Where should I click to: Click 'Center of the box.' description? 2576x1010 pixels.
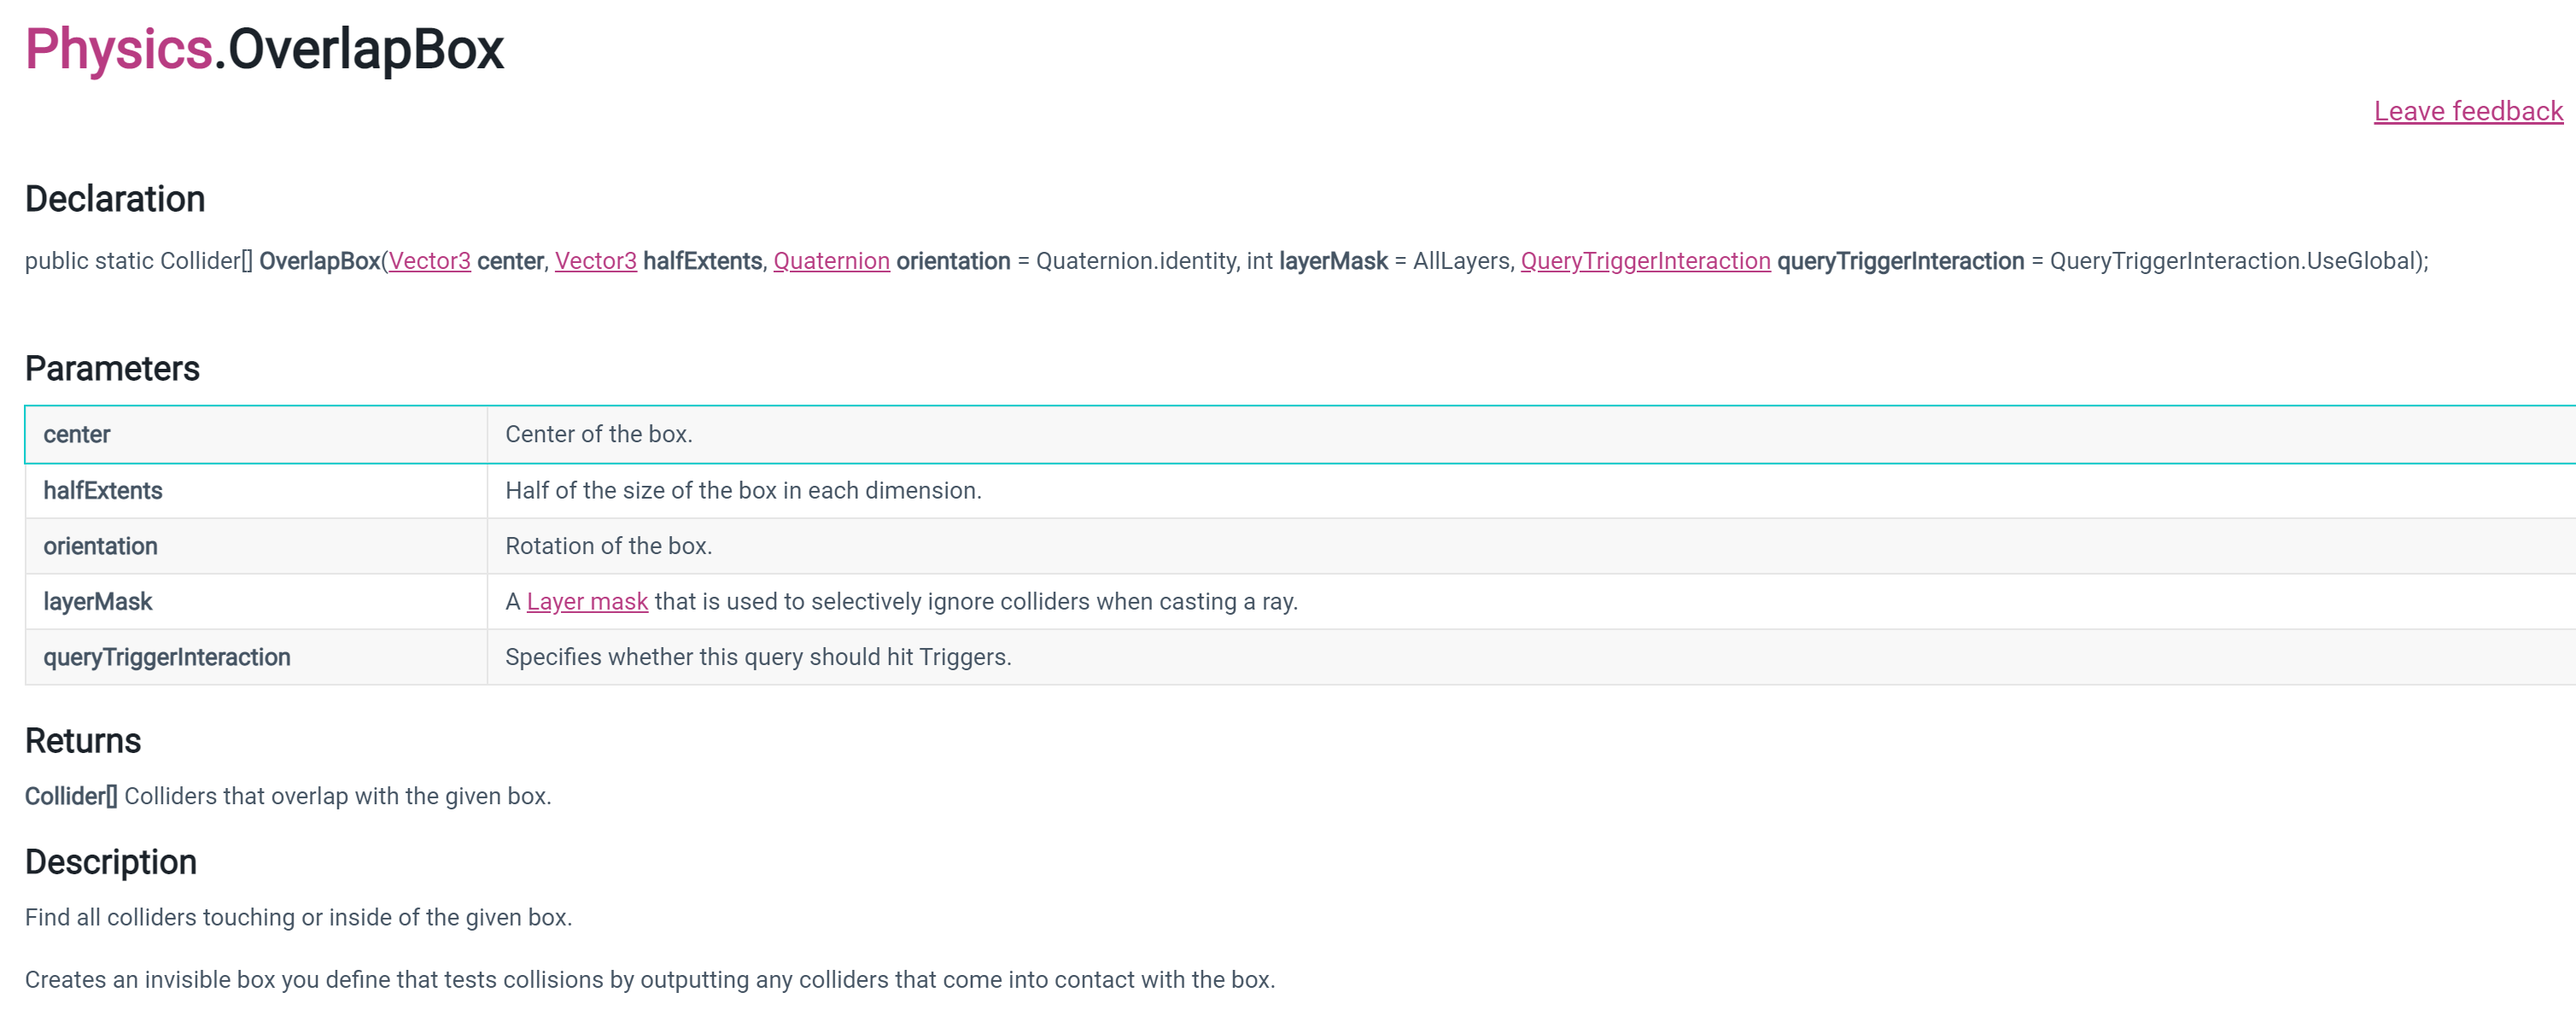[598, 434]
